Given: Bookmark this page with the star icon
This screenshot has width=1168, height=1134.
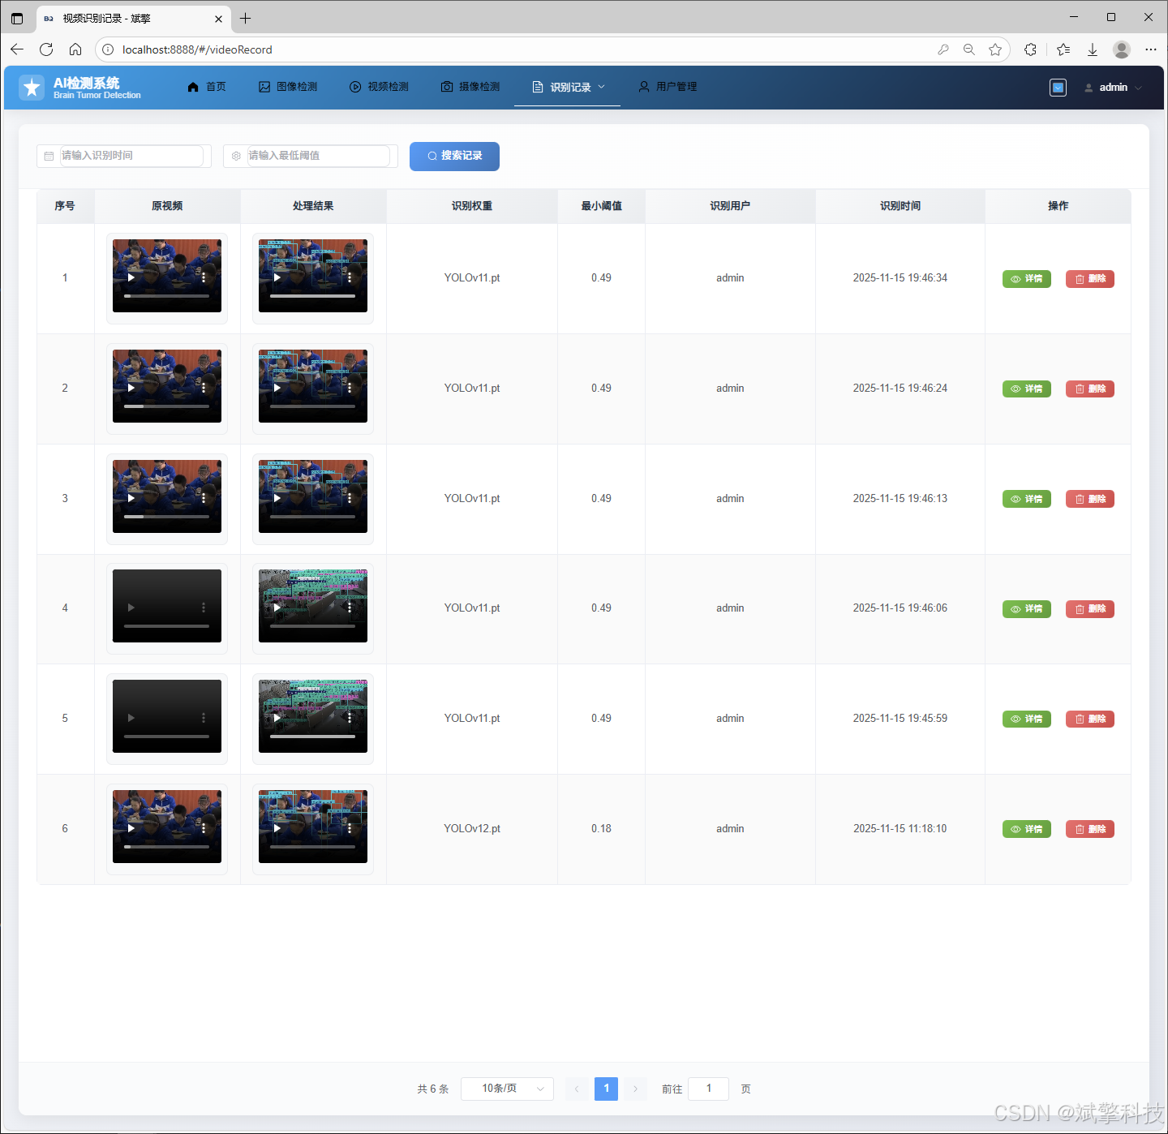Looking at the screenshot, I should coord(995,49).
